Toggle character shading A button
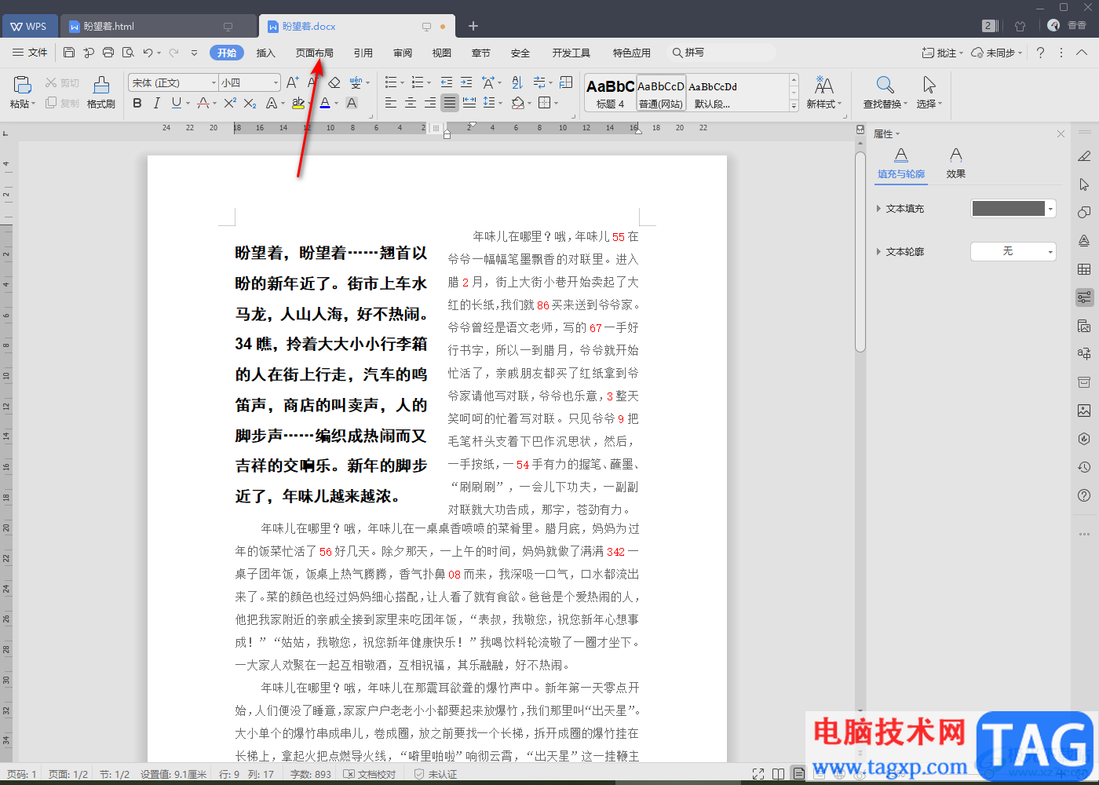 click(x=352, y=103)
